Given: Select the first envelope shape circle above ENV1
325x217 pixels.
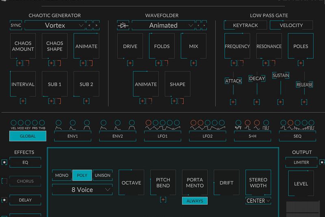Looking at the screenshot, I should (x=58, y=123).
